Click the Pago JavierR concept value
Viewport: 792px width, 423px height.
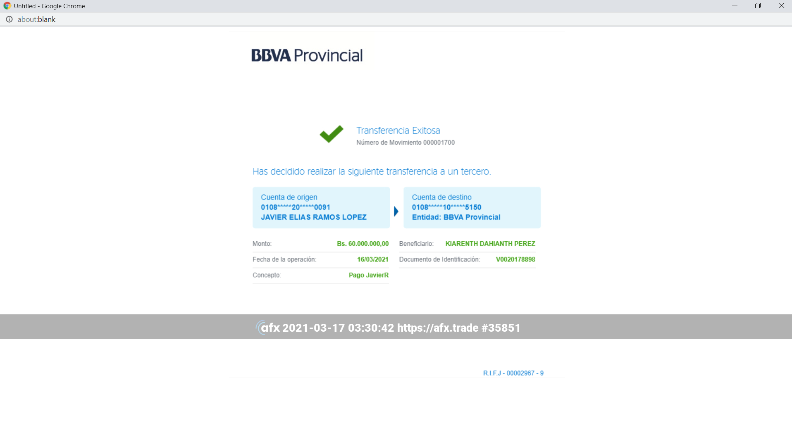tap(368, 275)
